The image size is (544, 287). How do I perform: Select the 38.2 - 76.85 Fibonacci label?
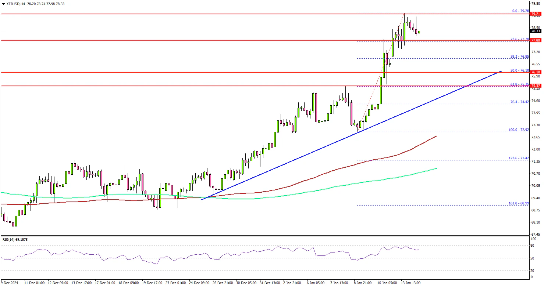click(x=519, y=57)
